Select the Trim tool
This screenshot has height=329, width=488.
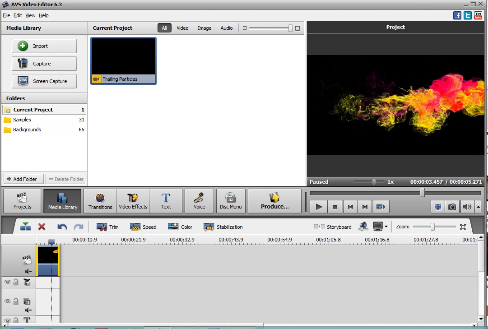tap(107, 227)
